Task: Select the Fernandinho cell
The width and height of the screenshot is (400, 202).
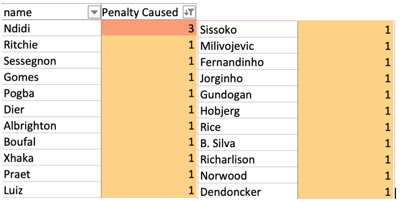Action: 248,62
